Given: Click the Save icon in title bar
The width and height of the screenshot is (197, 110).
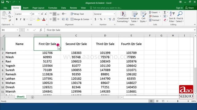Looking at the screenshot, I should 3,2.
